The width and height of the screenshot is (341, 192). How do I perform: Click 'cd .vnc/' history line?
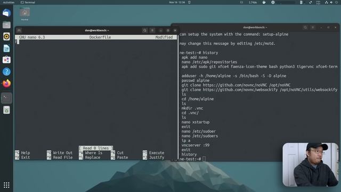190,113
